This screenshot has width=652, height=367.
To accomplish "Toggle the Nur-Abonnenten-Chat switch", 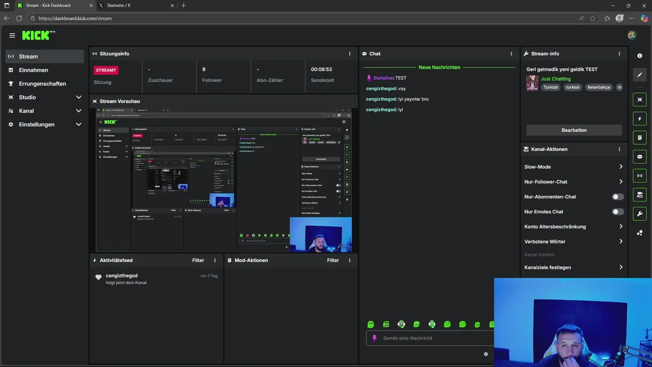I will (617, 197).
